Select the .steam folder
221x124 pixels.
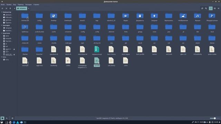(x=198, y=40)
